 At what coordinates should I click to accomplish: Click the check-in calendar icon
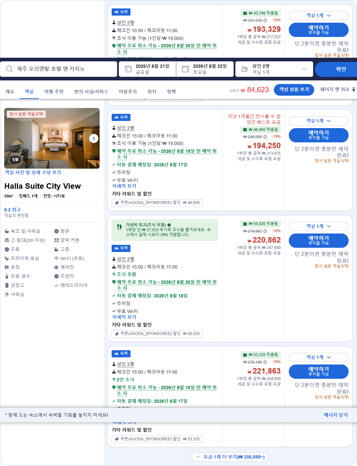[x=128, y=69]
